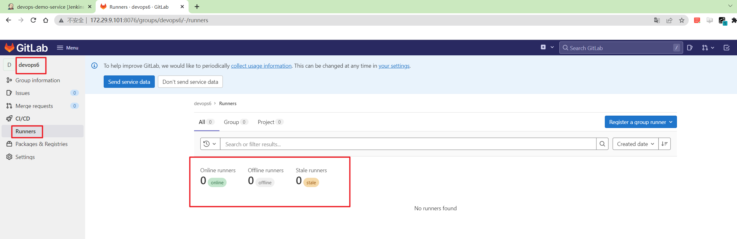The image size is (737, 239).
Task: Click the browser reload icon
Action: pyautogui.click(x=33, y=20)
